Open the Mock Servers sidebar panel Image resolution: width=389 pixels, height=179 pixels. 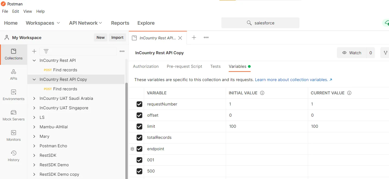tap(14, 115)
